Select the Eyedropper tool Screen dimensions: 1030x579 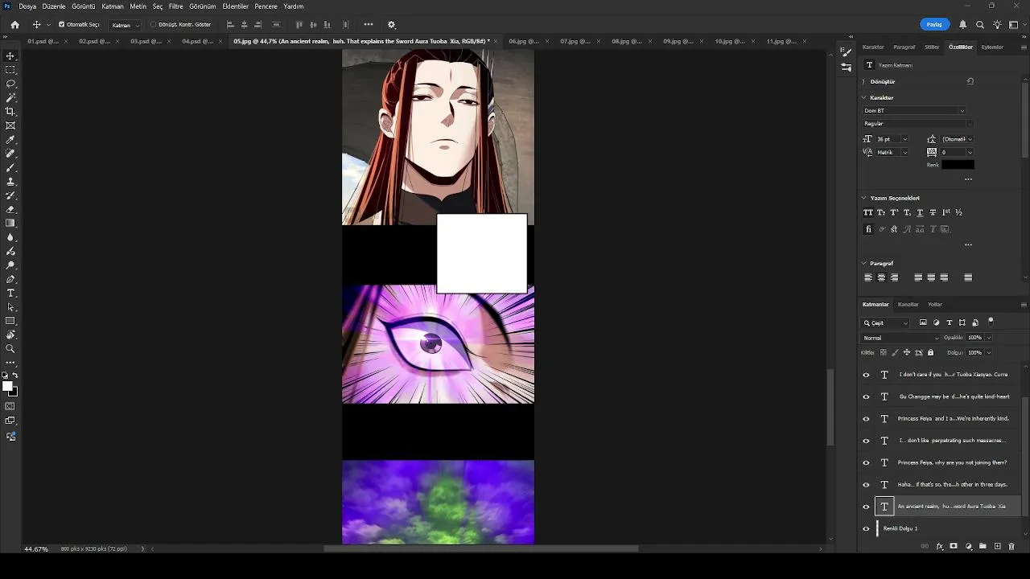click(x=10, y=140)
